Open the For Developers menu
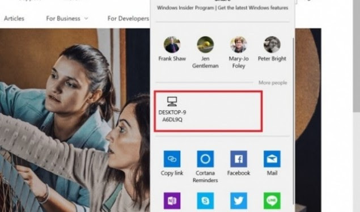Screen dimensions: 360x212 tap(128, 19)
